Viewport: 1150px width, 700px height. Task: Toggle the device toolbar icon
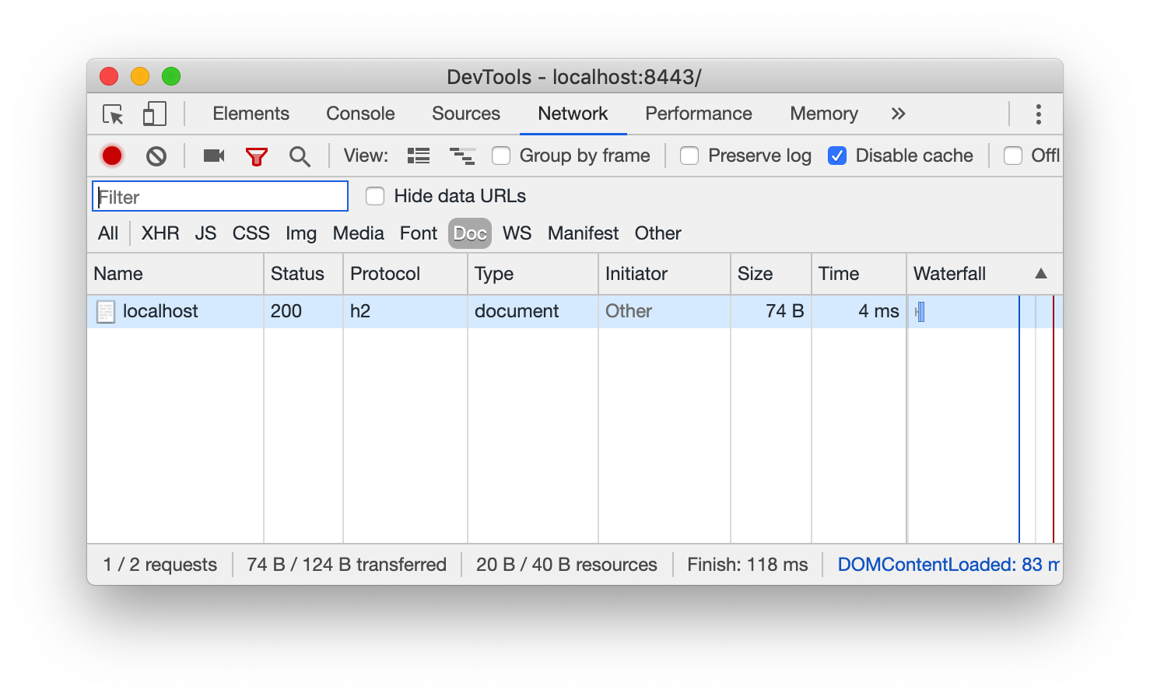click(155, 114)
